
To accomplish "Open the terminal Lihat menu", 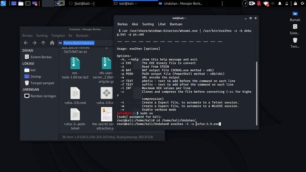I will click(x=162, y=24).
